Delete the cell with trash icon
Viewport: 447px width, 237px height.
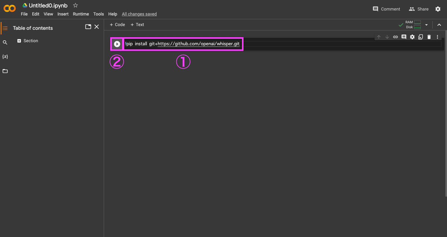(x=429, y=37)
